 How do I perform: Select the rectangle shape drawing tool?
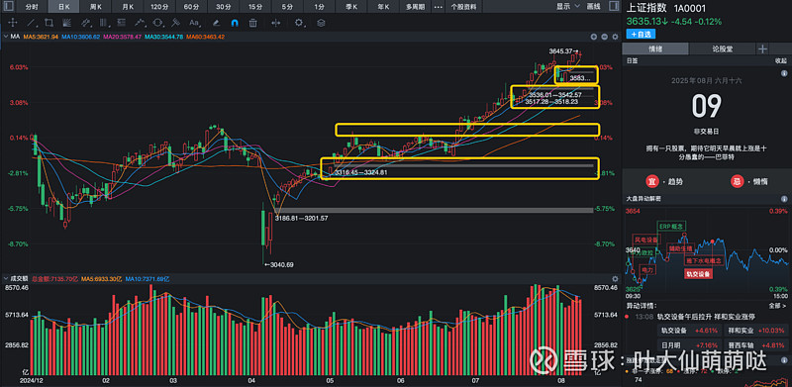pos(49,22)
